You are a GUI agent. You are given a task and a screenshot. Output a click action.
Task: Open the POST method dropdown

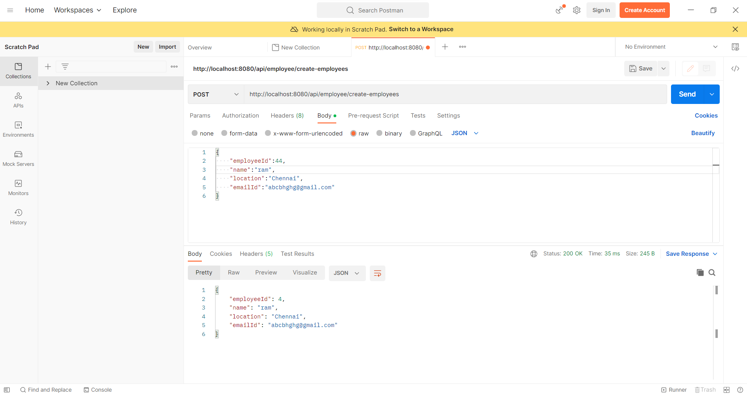216,94
